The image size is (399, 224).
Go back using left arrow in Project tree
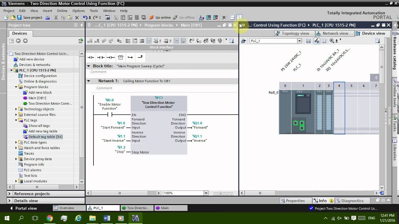coord(18,41)
